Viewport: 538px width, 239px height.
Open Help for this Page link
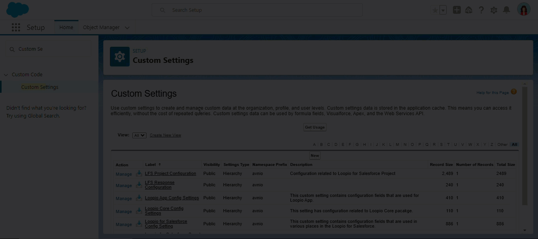[492, 93]
